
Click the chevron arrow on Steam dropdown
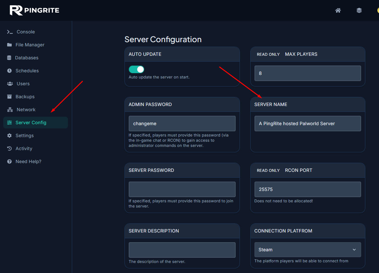(x=354, y=250)
